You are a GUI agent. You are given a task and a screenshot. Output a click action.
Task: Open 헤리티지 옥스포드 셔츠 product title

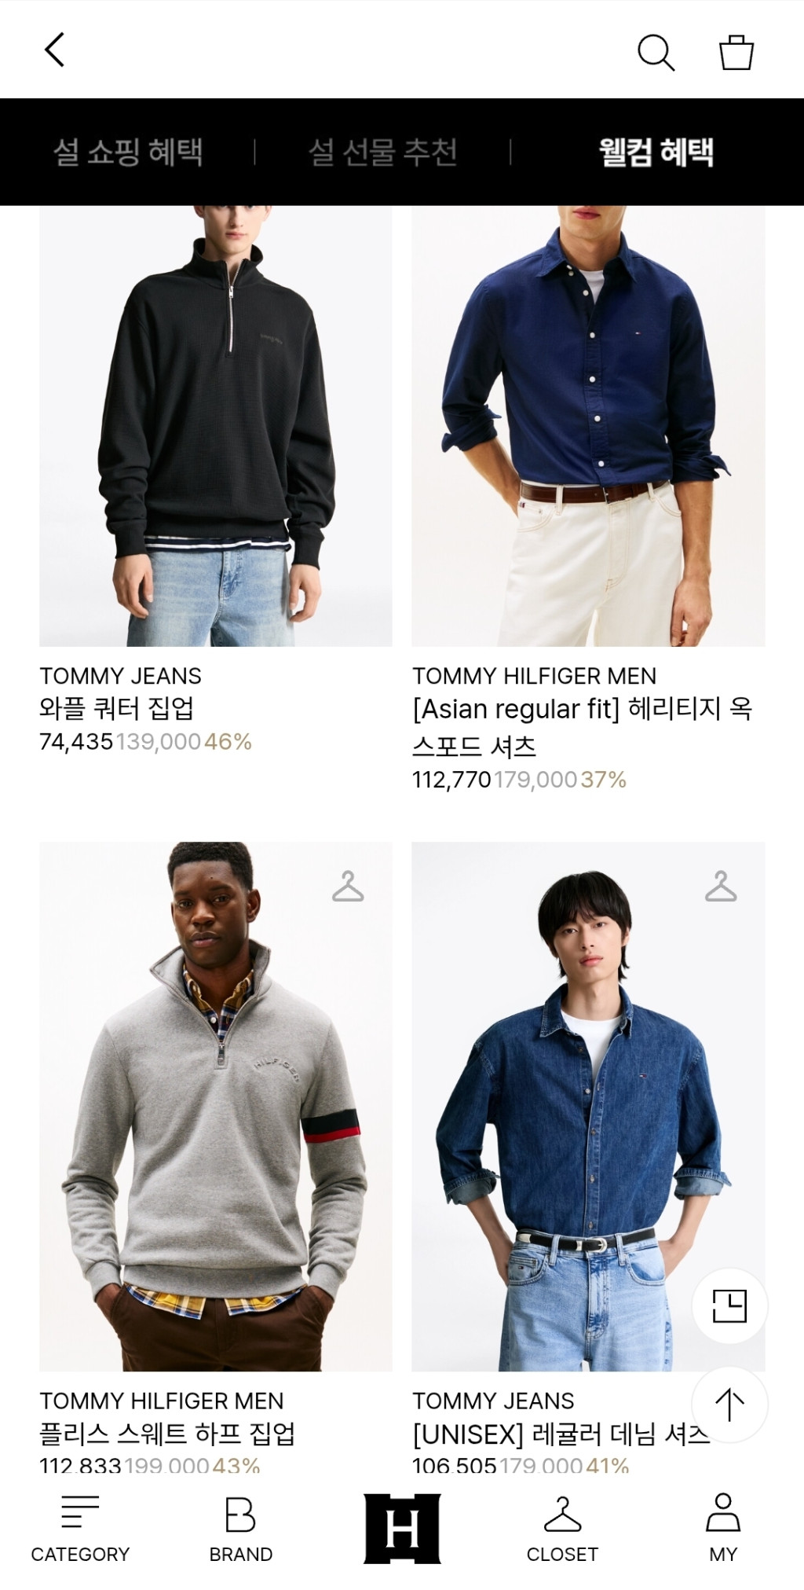582,728
